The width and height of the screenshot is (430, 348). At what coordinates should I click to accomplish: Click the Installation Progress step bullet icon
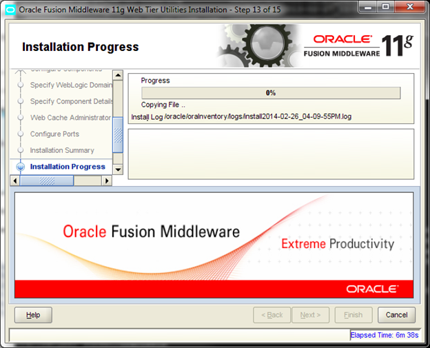(x=20, y=167)
